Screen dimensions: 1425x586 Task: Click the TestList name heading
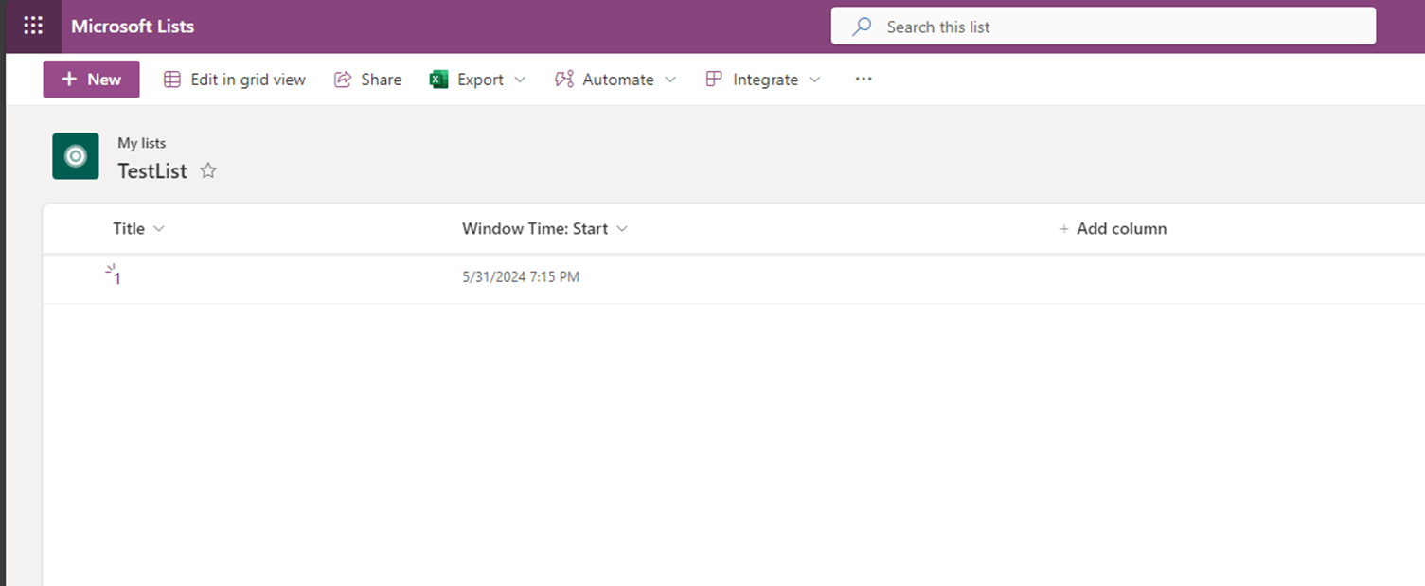point(152,171)
